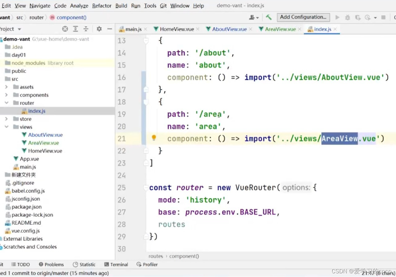Click fold marker beside line 13
This screenshot has width=396, height=277.
click(x=146, y=40)
